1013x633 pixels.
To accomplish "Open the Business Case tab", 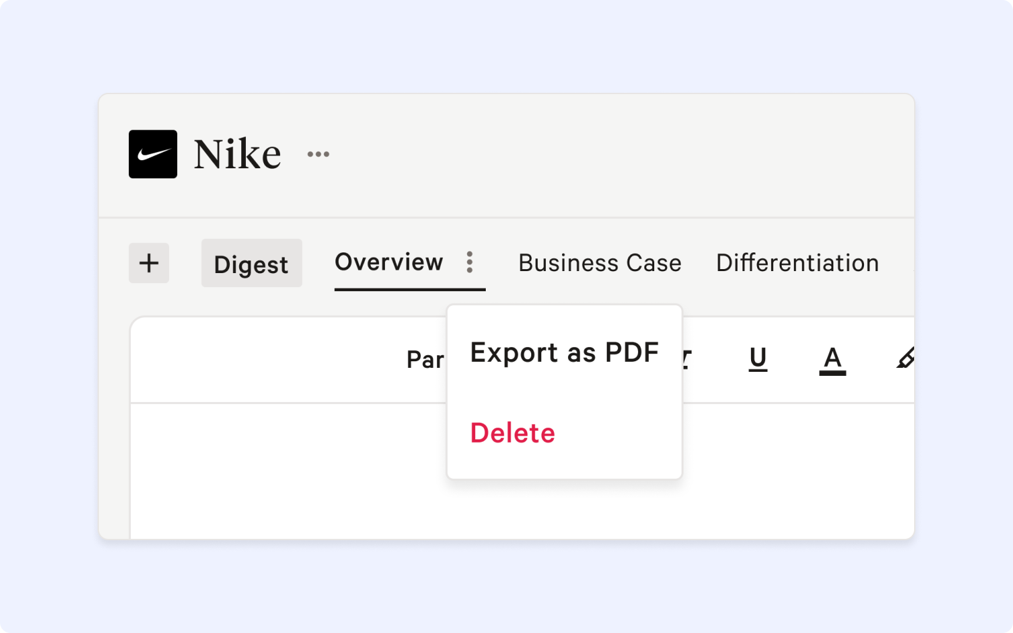I will tap(600, 263).
